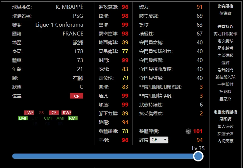Click player skill 雜技般入球

click(225, 77)
